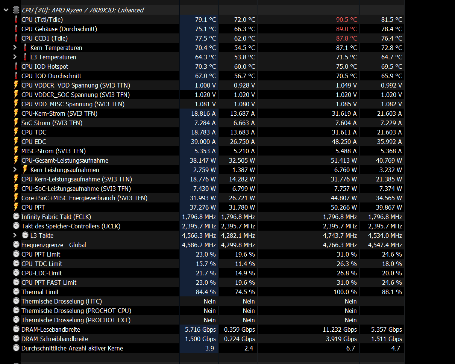The image size is (455, 364).
Task: Click the clock icon for Infinity Fabric Takt (FCLK)
Action: coord(16,217)
